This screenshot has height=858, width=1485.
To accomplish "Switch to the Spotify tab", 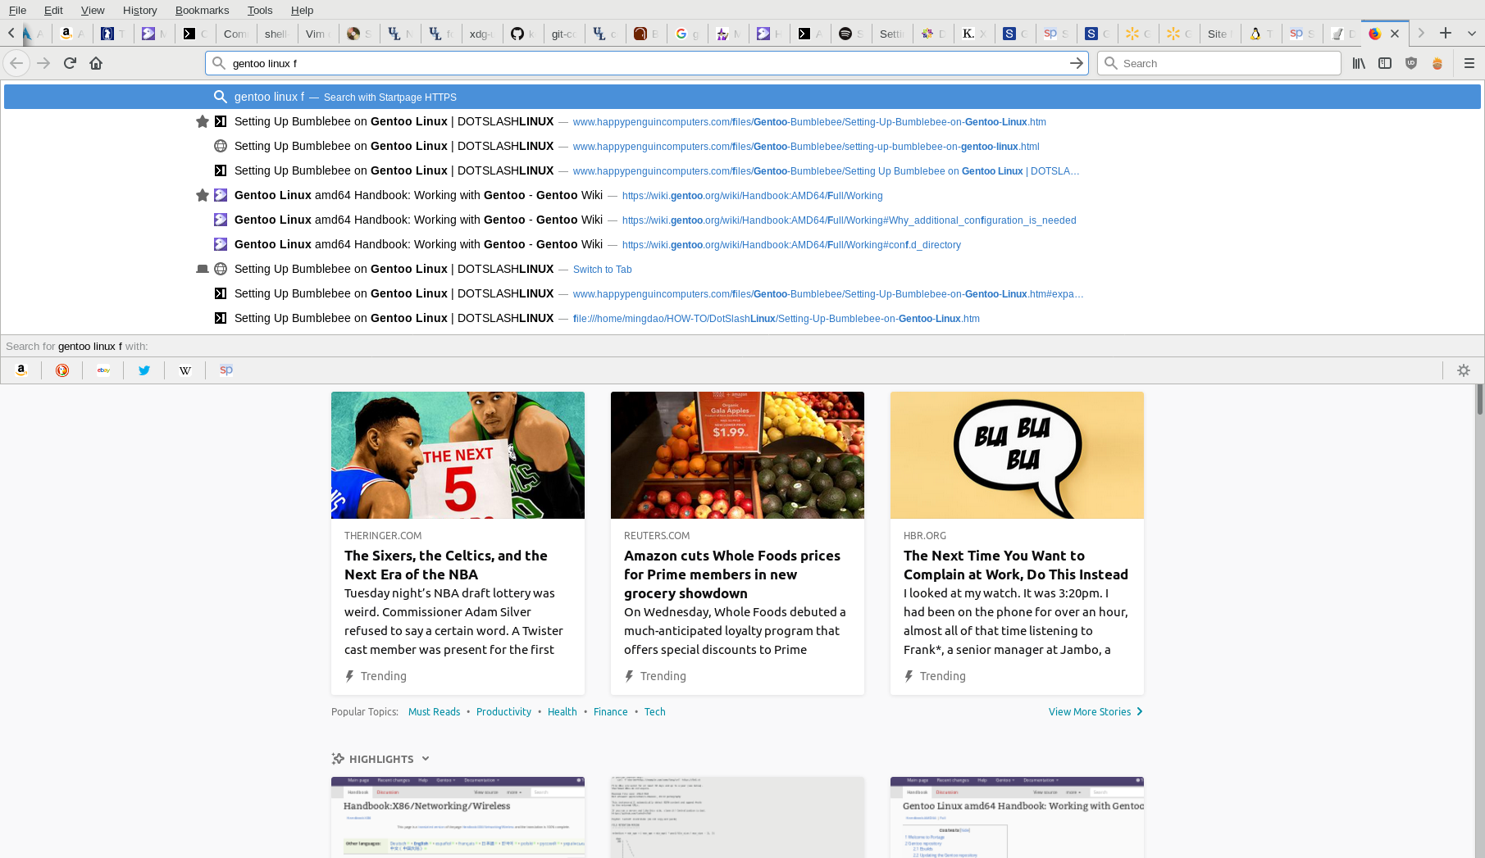I will tap(850, 34).
